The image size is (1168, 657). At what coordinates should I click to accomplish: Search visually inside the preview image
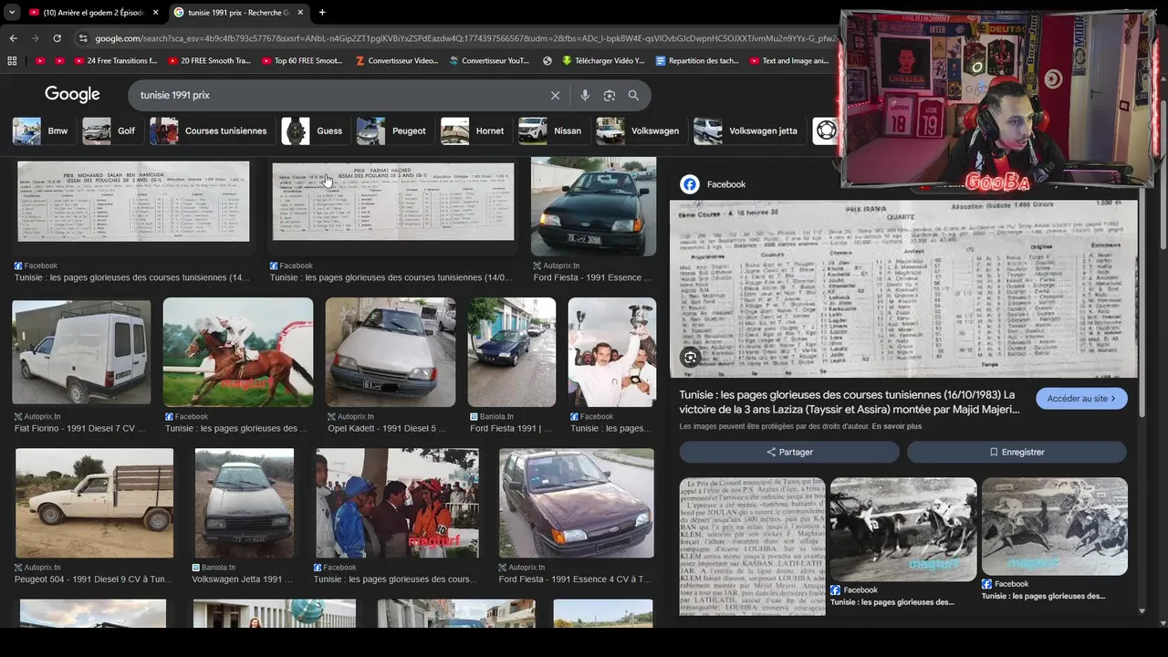690,358
